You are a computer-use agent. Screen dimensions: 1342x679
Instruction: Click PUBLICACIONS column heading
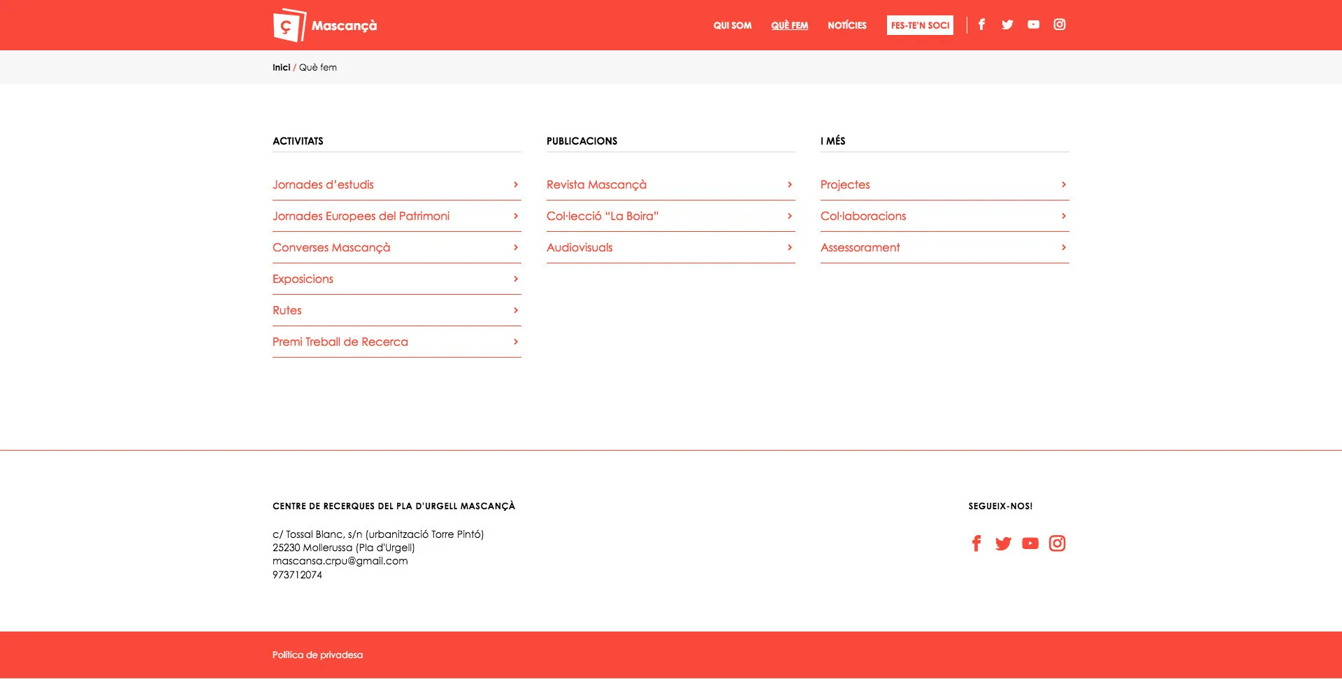(582, 141)
